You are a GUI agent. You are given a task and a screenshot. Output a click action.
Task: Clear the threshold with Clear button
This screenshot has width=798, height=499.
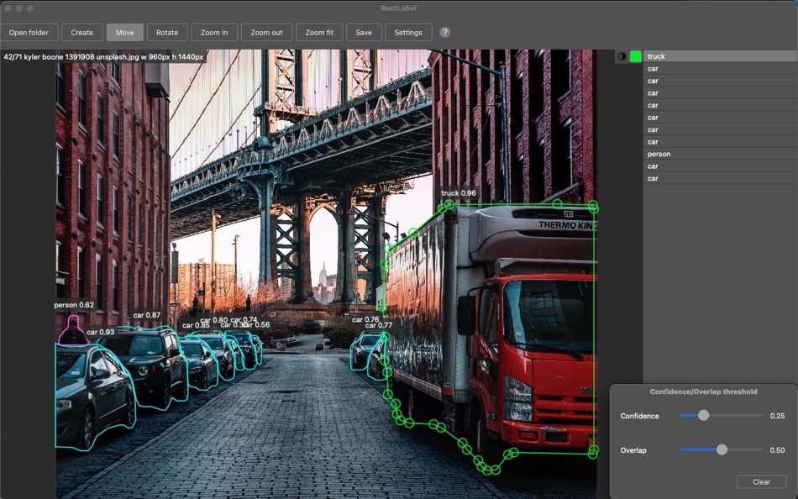[x=761, y=481]
